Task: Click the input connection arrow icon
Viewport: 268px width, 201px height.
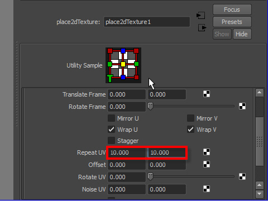Action: tap(201, 15)
